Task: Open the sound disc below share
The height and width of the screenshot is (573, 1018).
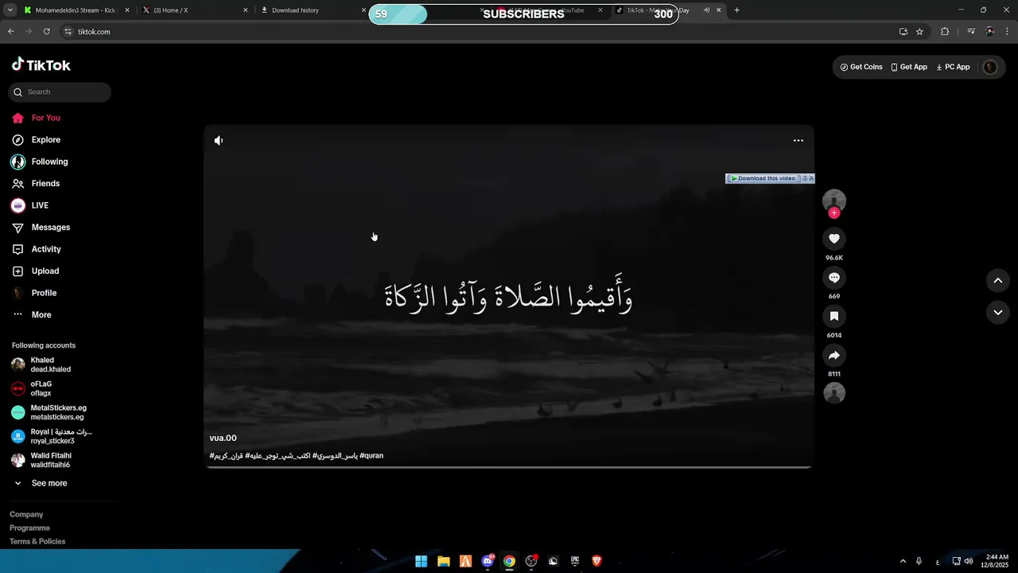Action: (x=834, y=393)
